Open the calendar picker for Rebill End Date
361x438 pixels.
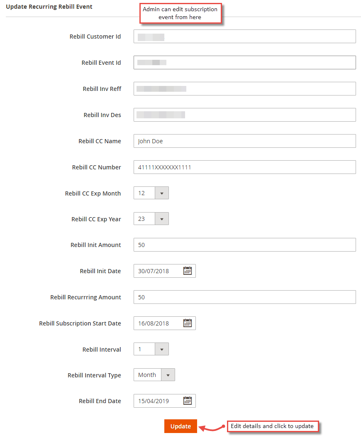tap(188, 401)
